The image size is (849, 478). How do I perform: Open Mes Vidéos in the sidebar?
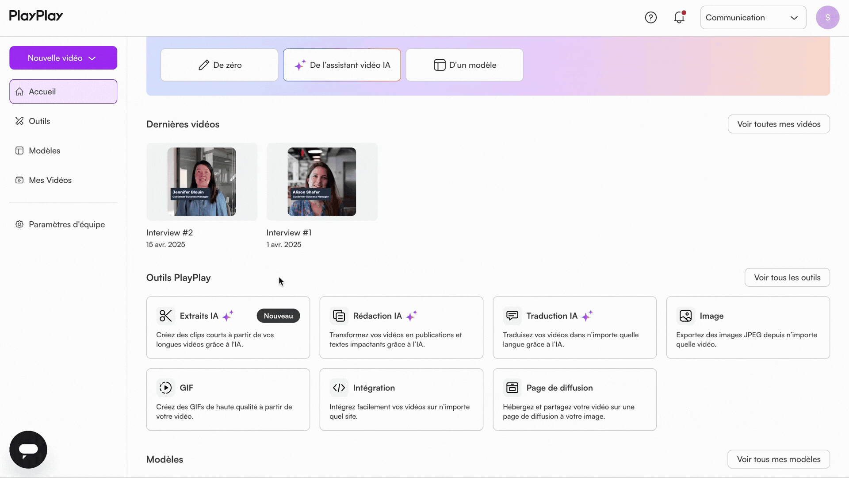[63, 180]
